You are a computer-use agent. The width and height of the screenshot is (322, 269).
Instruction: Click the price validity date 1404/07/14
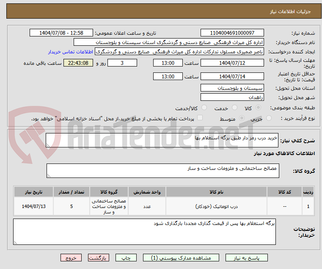(x=232, y=77)
